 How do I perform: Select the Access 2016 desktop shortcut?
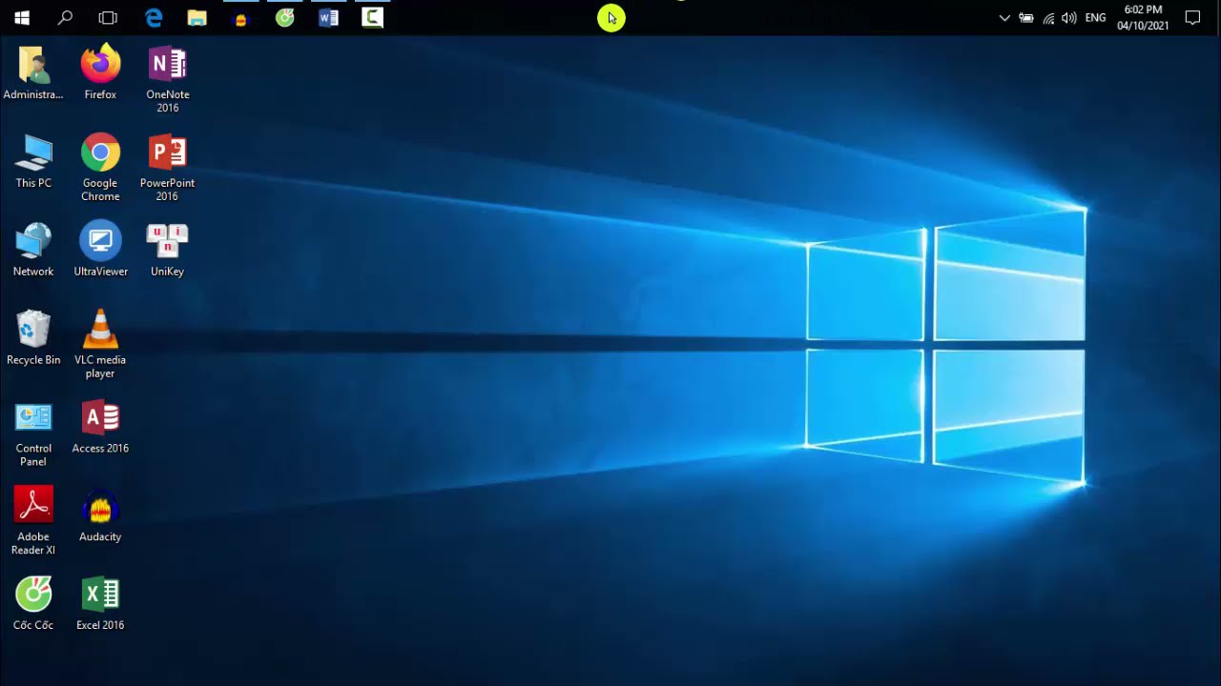tap(100, 428)
